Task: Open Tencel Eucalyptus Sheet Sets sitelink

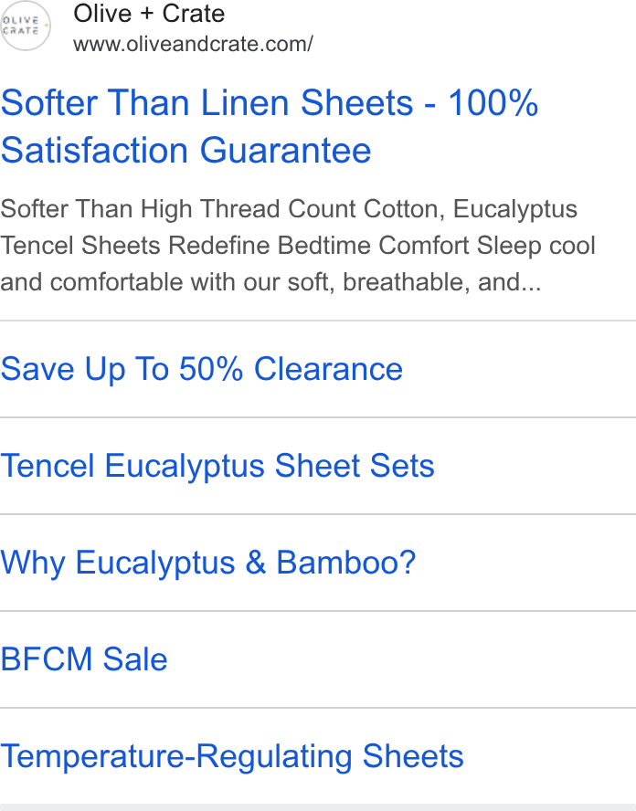Action: click(217, 466)
